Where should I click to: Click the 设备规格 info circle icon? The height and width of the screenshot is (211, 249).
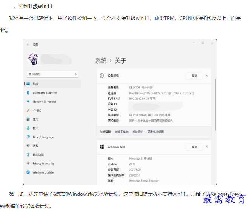[102, 76]
